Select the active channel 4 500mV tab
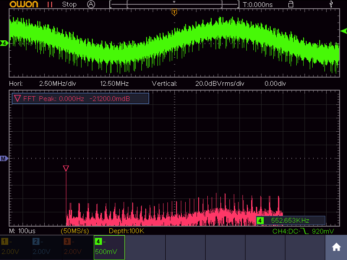347x260 pixels. (109, 247)
